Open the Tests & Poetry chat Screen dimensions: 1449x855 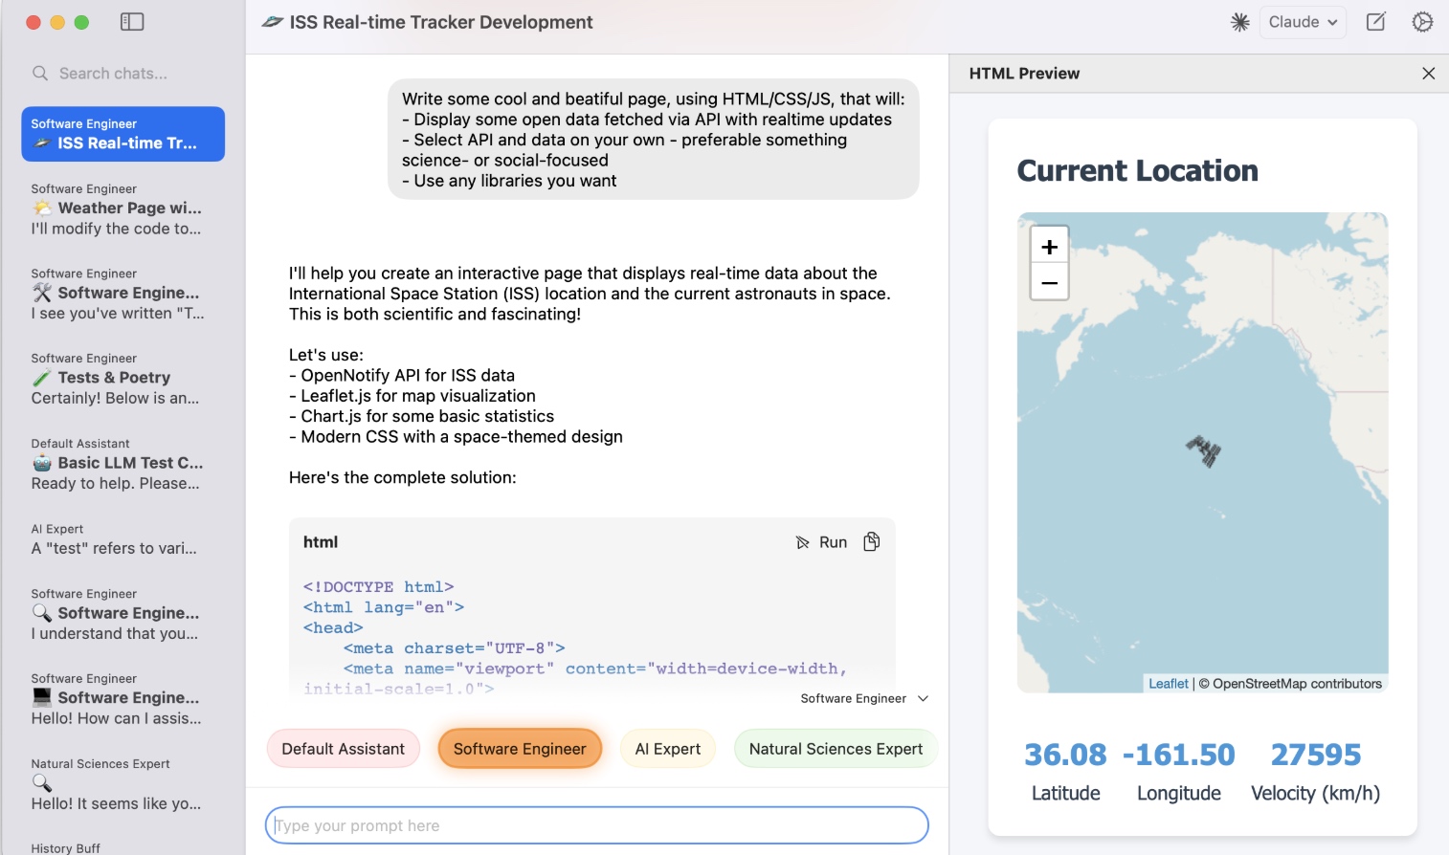(123, 379)
